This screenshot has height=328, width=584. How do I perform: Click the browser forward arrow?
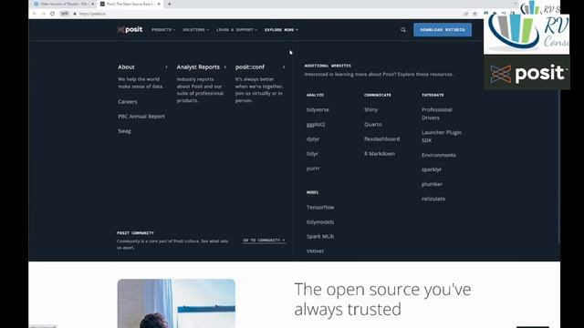44,14
